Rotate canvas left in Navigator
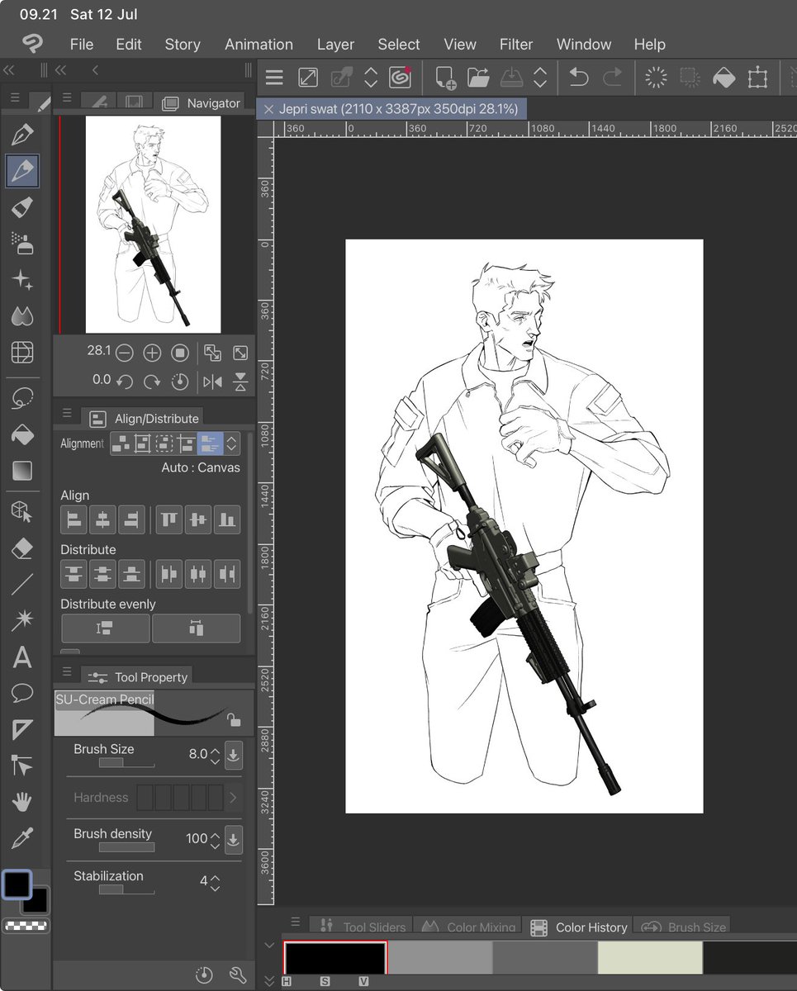Screen dimensions: 797x991 pyautogui.click(x=124, y=382)
